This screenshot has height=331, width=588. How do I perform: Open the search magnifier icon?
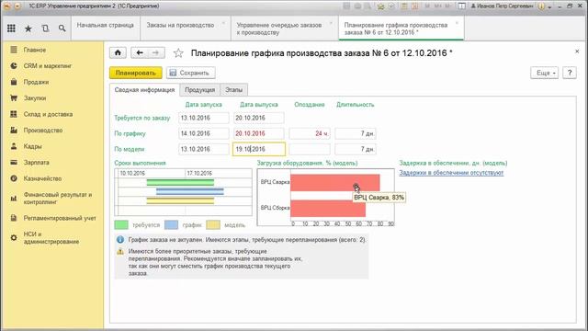(x=62, y=29)
